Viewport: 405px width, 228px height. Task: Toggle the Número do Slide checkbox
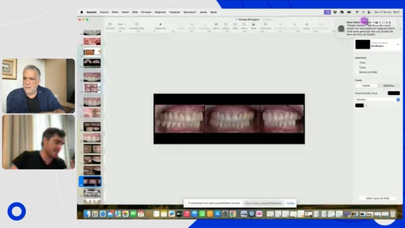click(358, 72)
